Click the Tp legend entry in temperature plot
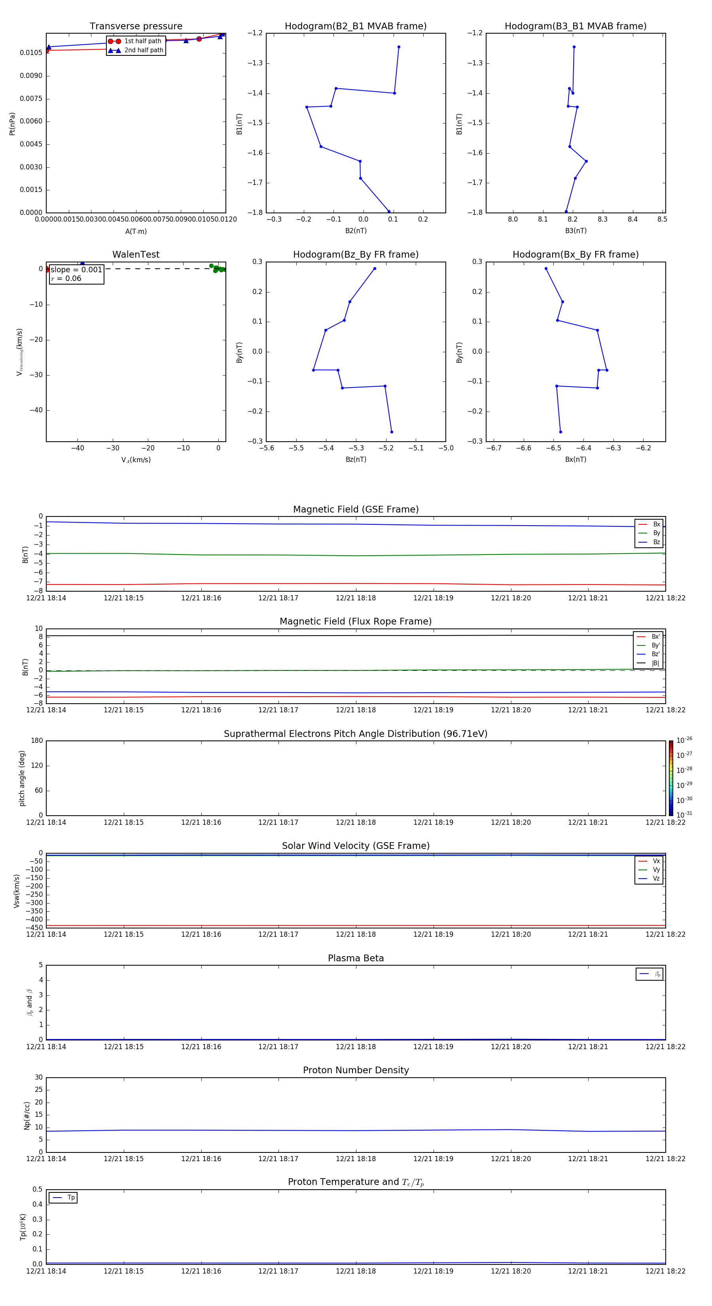Screen dimensions: 712x1306 click(63, 1198)
